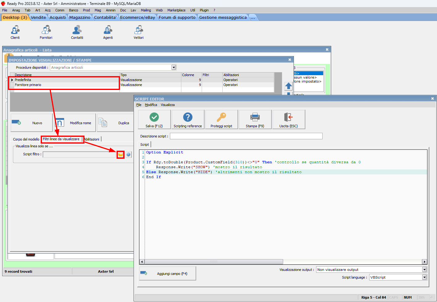Open the Contatti desktop icon
Image resolution: width=437 pixels, height=302 pixels.
(77, 32)
